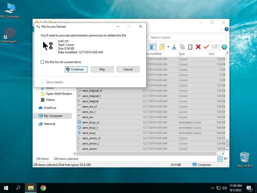Select the aero_ew_xl file
The height and width of the screenshot is (193, 257).
(x=151, y=107)
